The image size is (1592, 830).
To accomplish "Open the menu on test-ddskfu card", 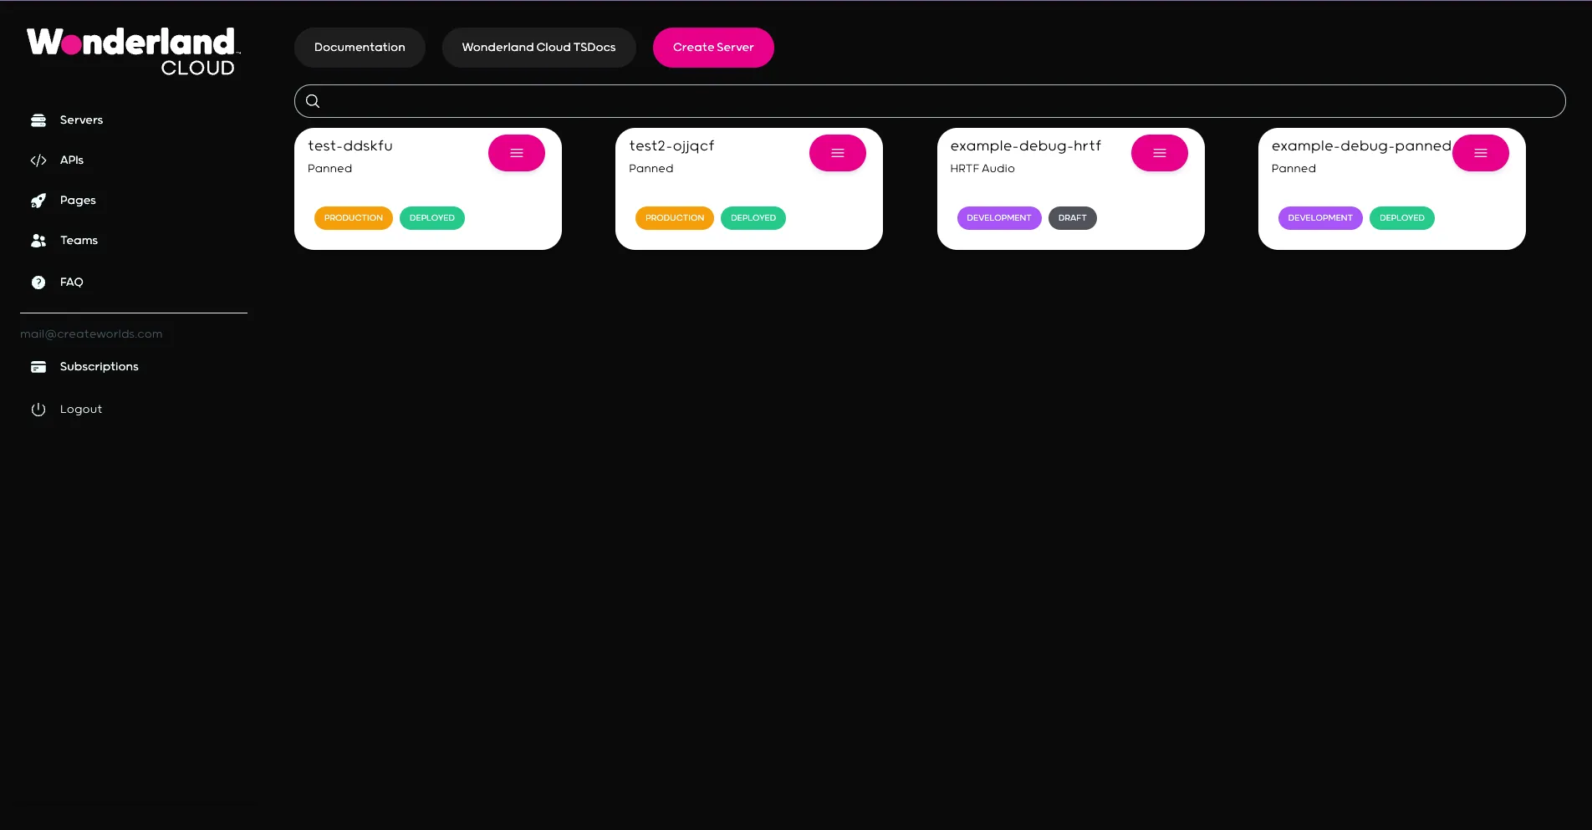I will [x=516, y=153].
